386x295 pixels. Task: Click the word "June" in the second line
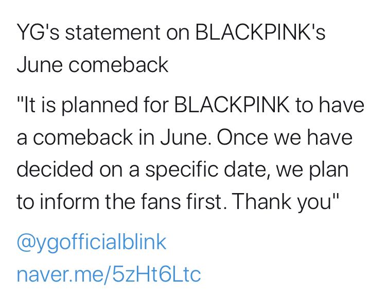(x=40, y=64)
